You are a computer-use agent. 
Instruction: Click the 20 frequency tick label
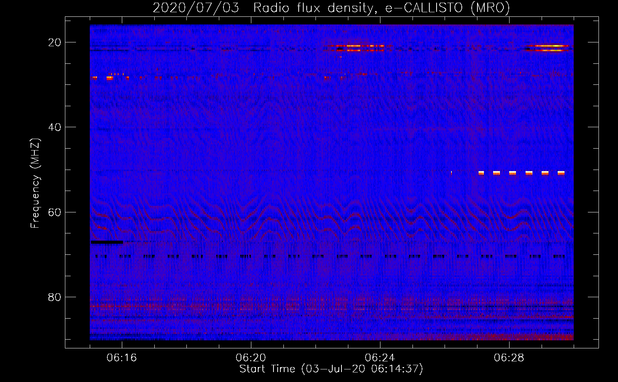click(x=55, y=42)
